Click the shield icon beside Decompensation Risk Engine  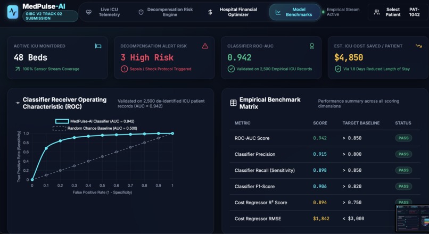click(x=141, y=12)
